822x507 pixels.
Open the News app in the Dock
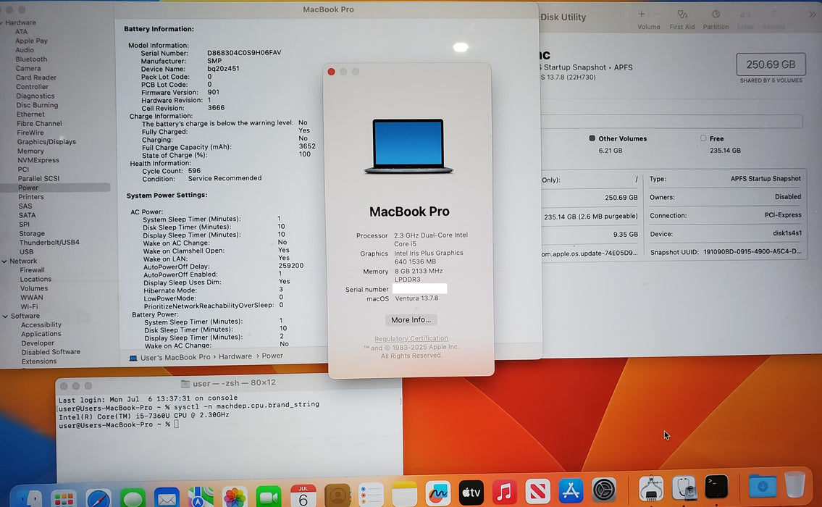click(x=537, y=491)
